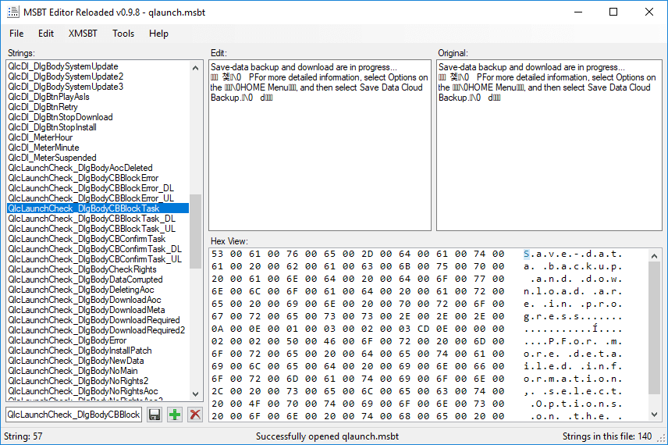Click the string label name input field
The image size is (668, 445).
coord(74,415)
